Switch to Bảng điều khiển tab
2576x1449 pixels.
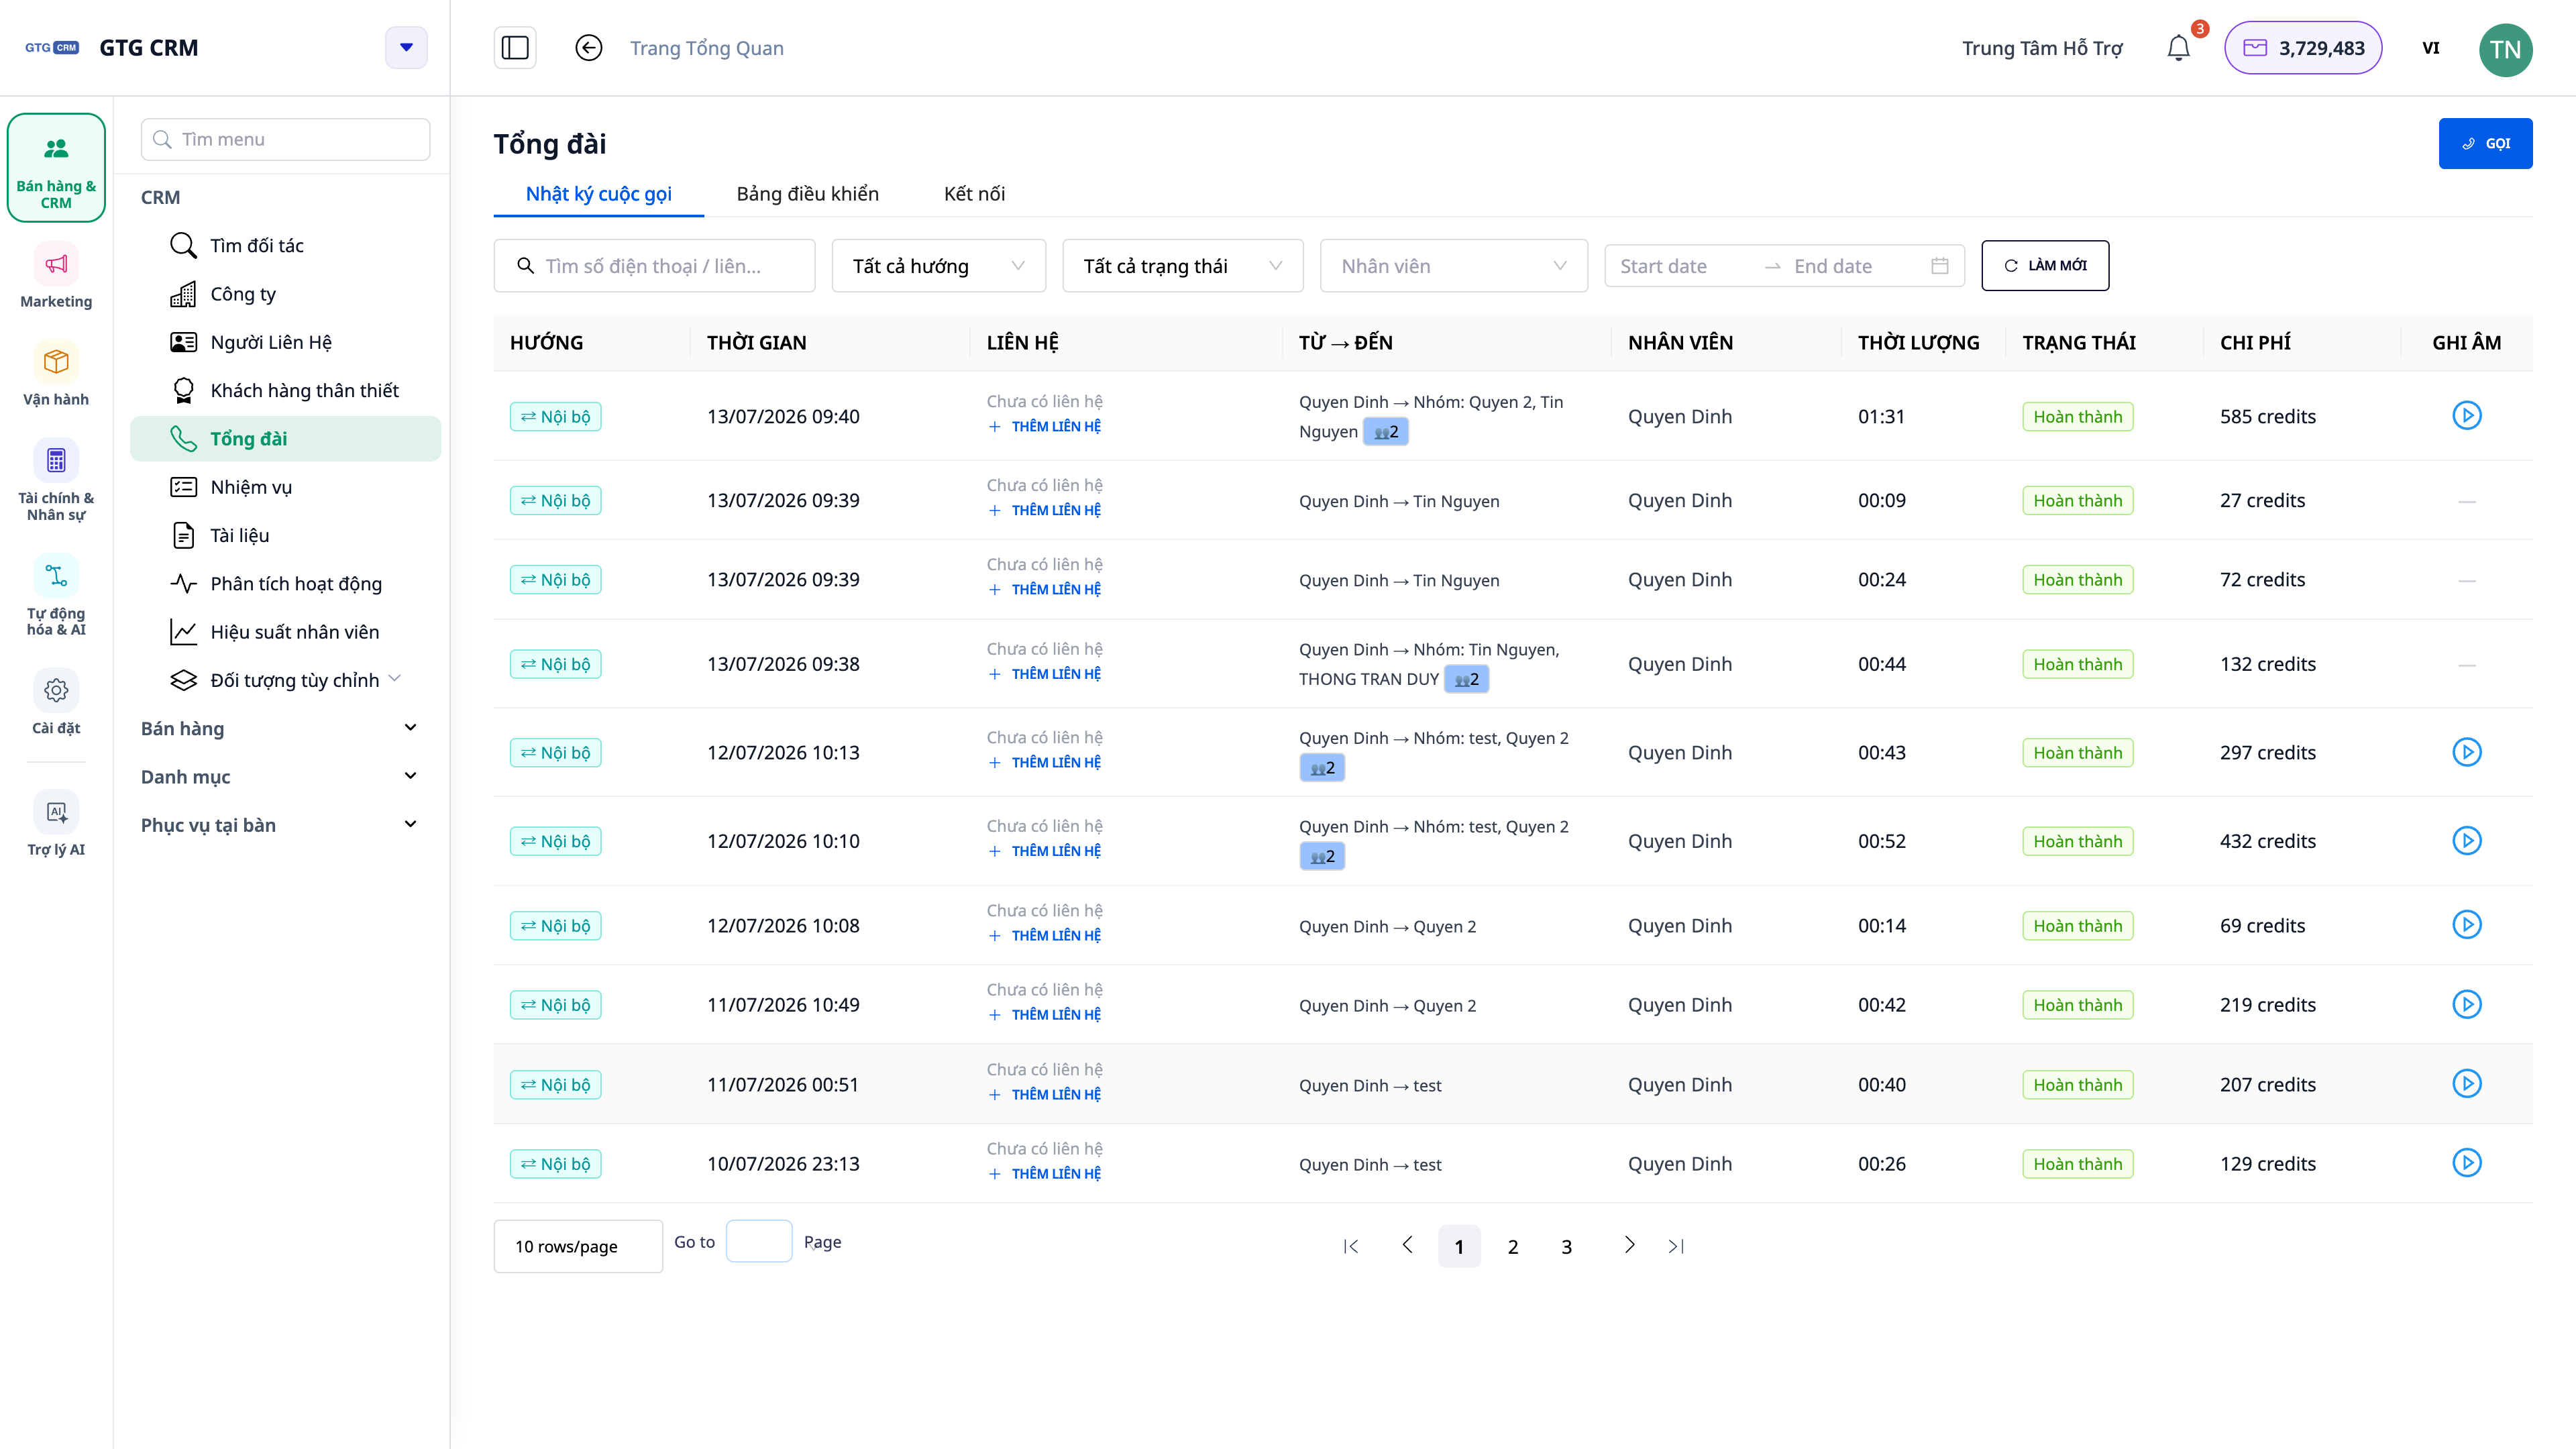[x=808, y=194]
